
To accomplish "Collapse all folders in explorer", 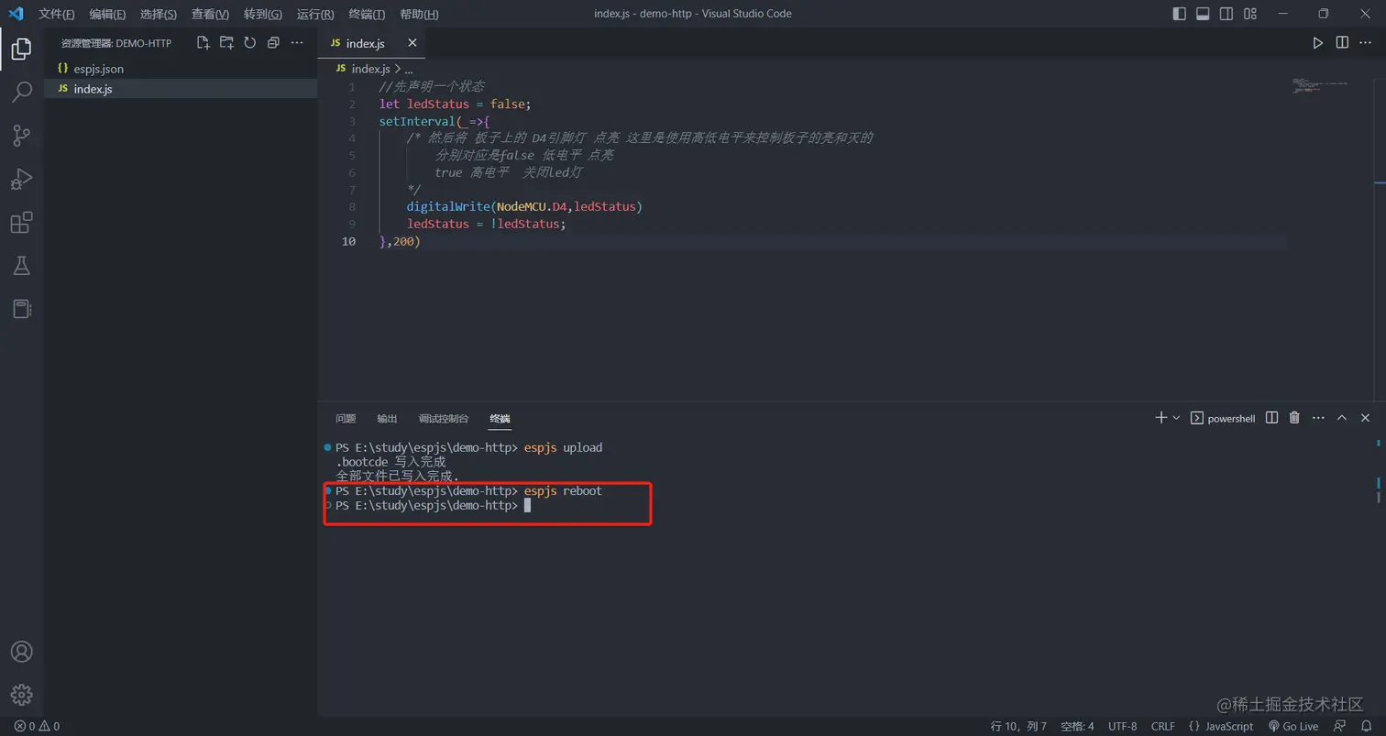I will 273,43.
